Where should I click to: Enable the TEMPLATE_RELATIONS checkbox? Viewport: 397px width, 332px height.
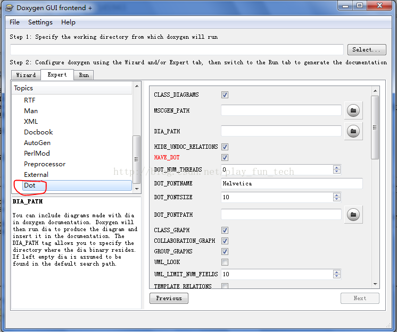(225, 286)
